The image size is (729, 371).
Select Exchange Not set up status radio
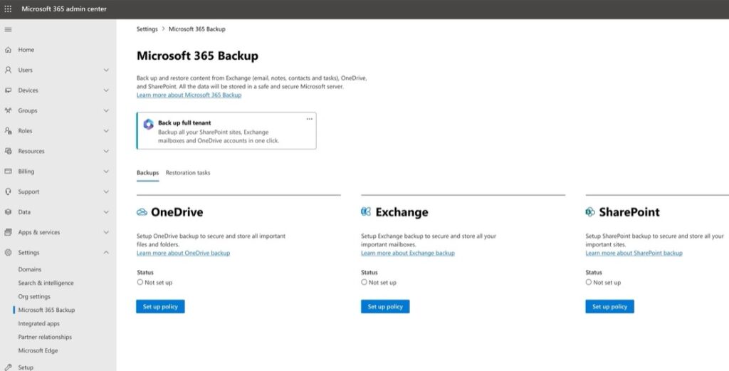pos(364,282)
